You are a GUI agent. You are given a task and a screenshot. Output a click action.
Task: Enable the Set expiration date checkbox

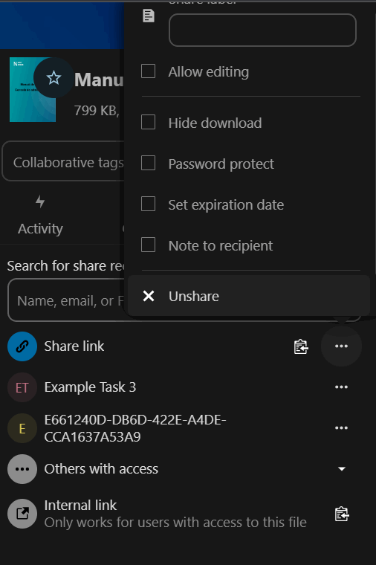click(149, 204)
